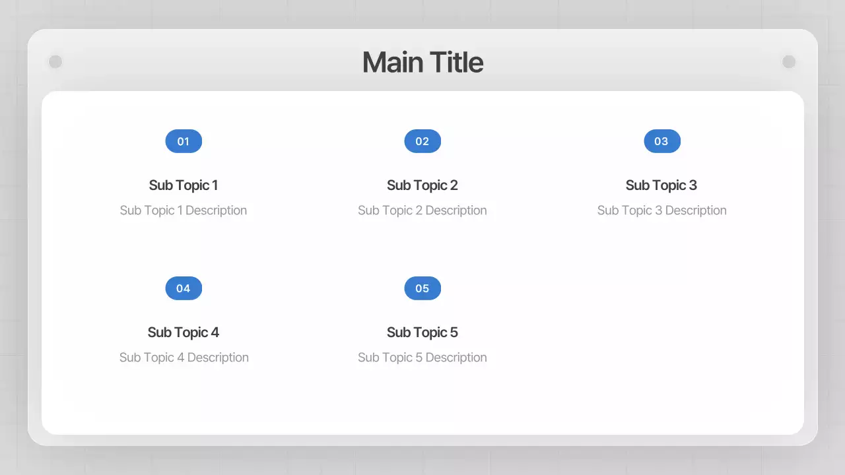
Task: Select the Sub Topic 4 Description text
Action: click(x=184, y=358)
